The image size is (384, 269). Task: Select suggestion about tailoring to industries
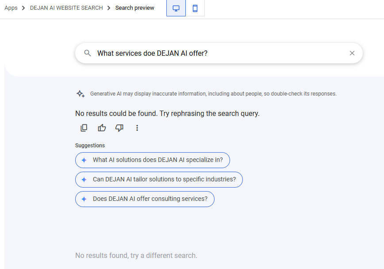(x=164, y=180)
